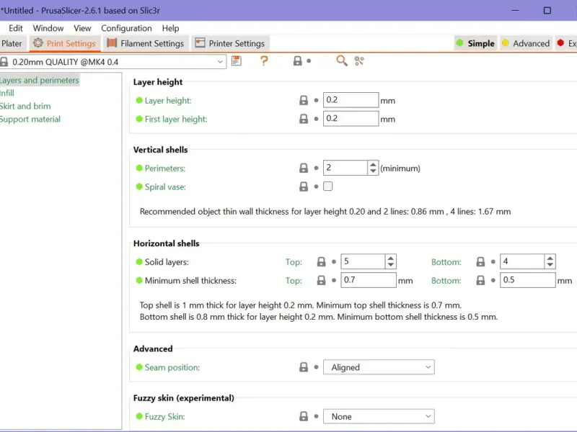Click the lock icon beside Layer height
Viewport: 577px width, 432px height.
click(x=303, y=100)
